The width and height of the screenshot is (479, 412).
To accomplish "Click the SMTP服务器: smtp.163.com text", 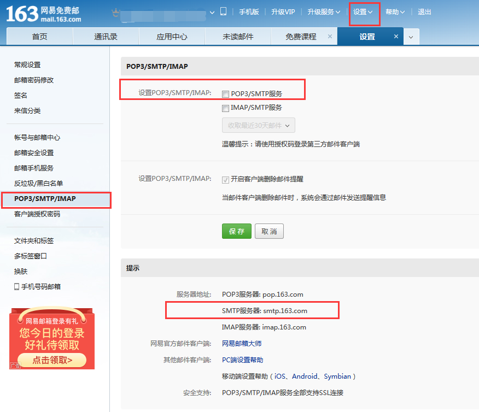I will coord(265,311).
